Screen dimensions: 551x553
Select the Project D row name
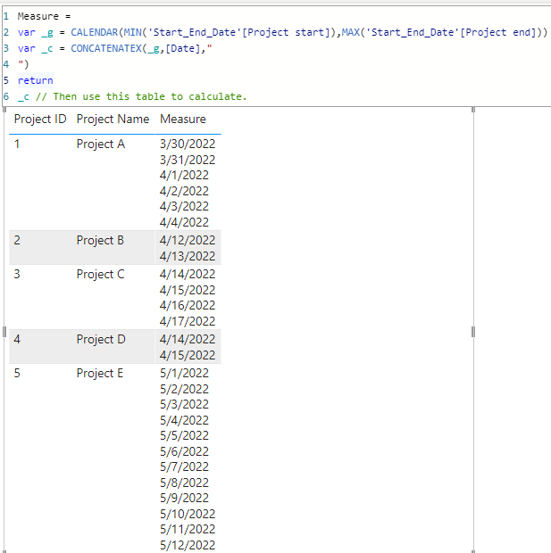point(101,339)
